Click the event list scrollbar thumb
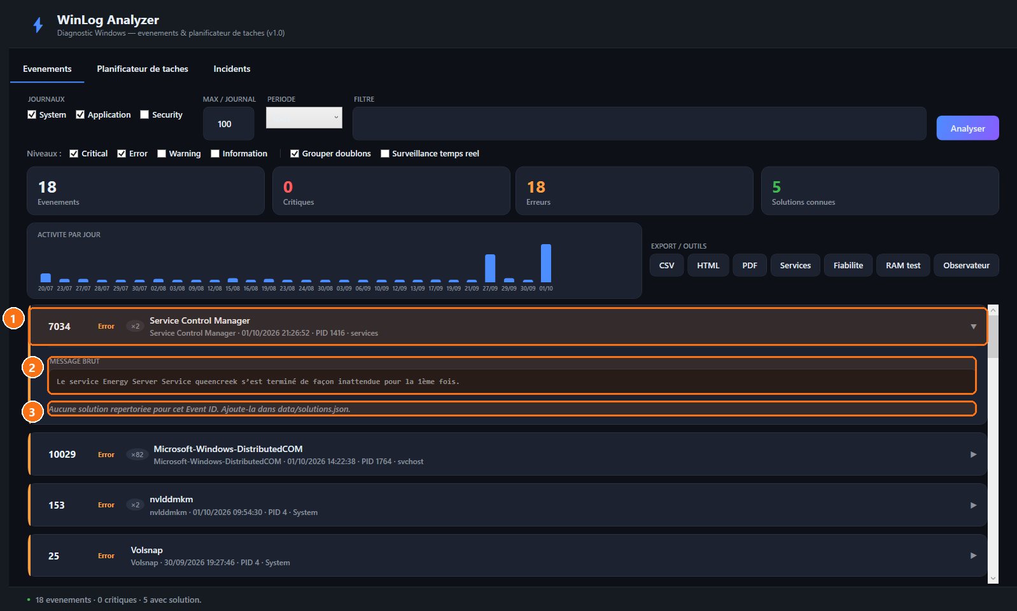1017x611 pixels. [x=993, y=336]
